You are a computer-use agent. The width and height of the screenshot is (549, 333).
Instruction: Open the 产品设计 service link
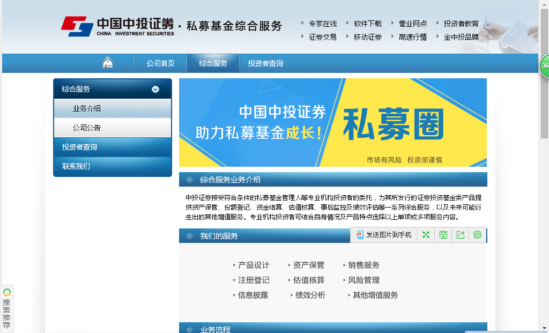254,265
